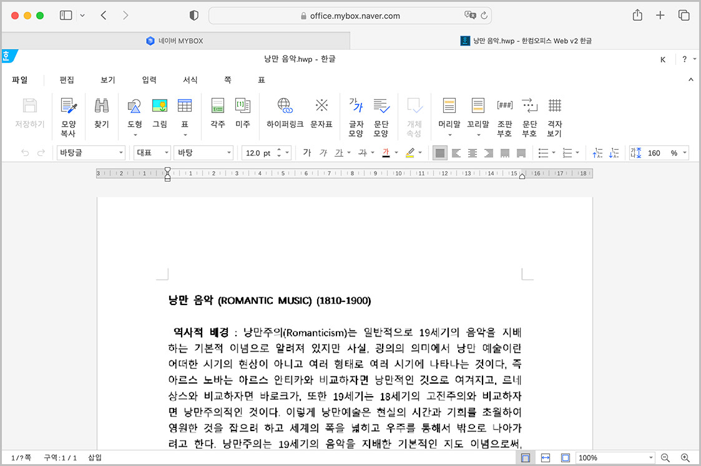
Task: Open the 찾기 find tool
Action: pyautogui.click(x=102, y=112)
